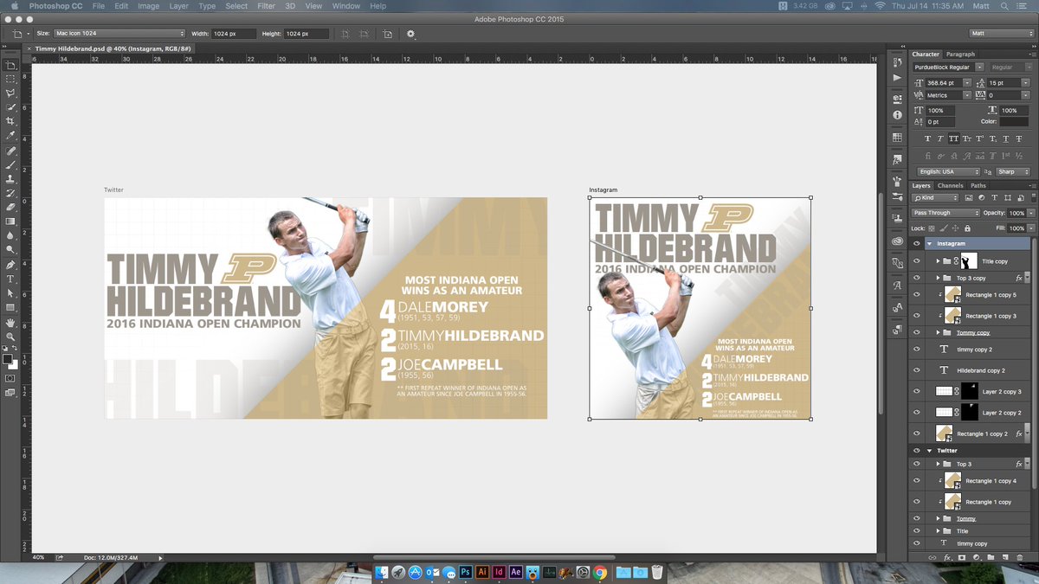1039x584 pixels.
Task: Select the Spot Healing Brush tool
Action: coord(11,151)
